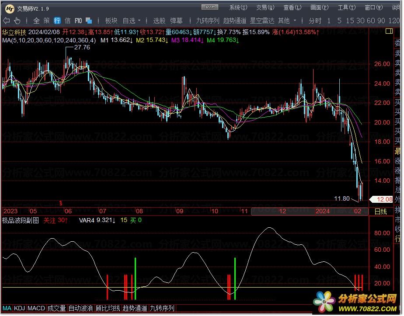Click the 选股 stock picker button
The width and height of the screenshot is (404, 316).
tap(159, 21)
